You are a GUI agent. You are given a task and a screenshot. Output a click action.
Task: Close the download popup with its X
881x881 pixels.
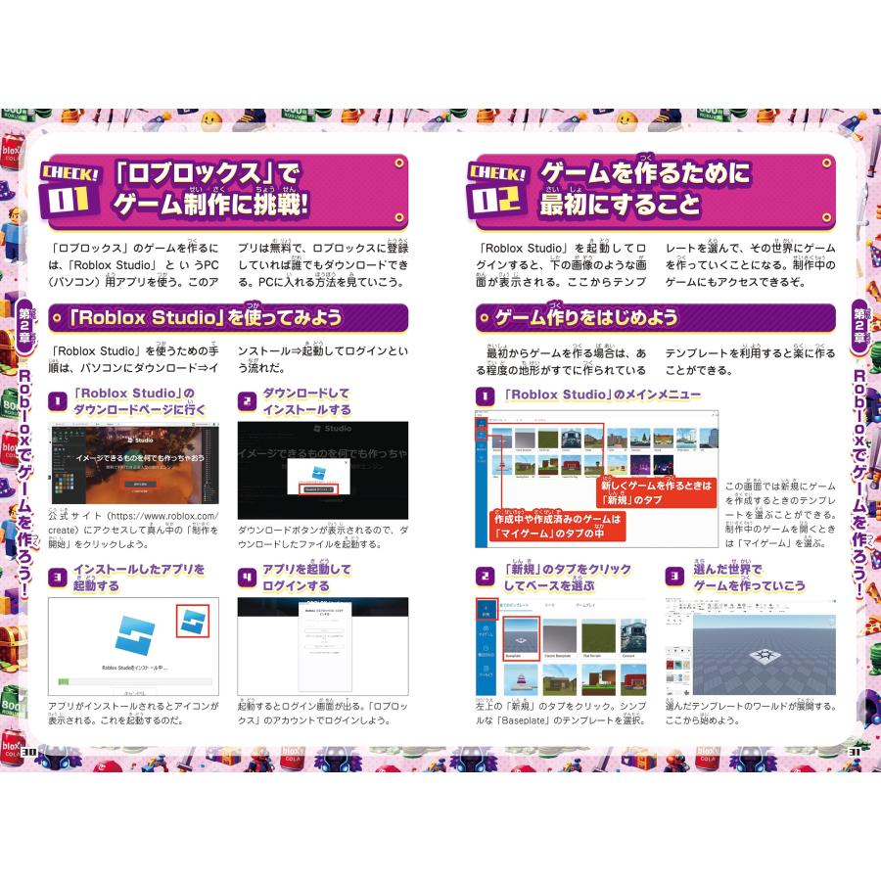click(x=347, y=462)
